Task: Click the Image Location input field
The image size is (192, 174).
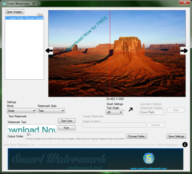Action: [x=114, y=125]
